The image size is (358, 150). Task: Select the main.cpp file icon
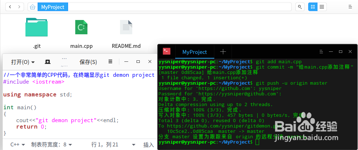click(81, 27)
